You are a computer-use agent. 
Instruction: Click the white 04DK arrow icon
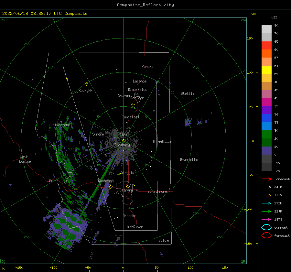point(266,187)
